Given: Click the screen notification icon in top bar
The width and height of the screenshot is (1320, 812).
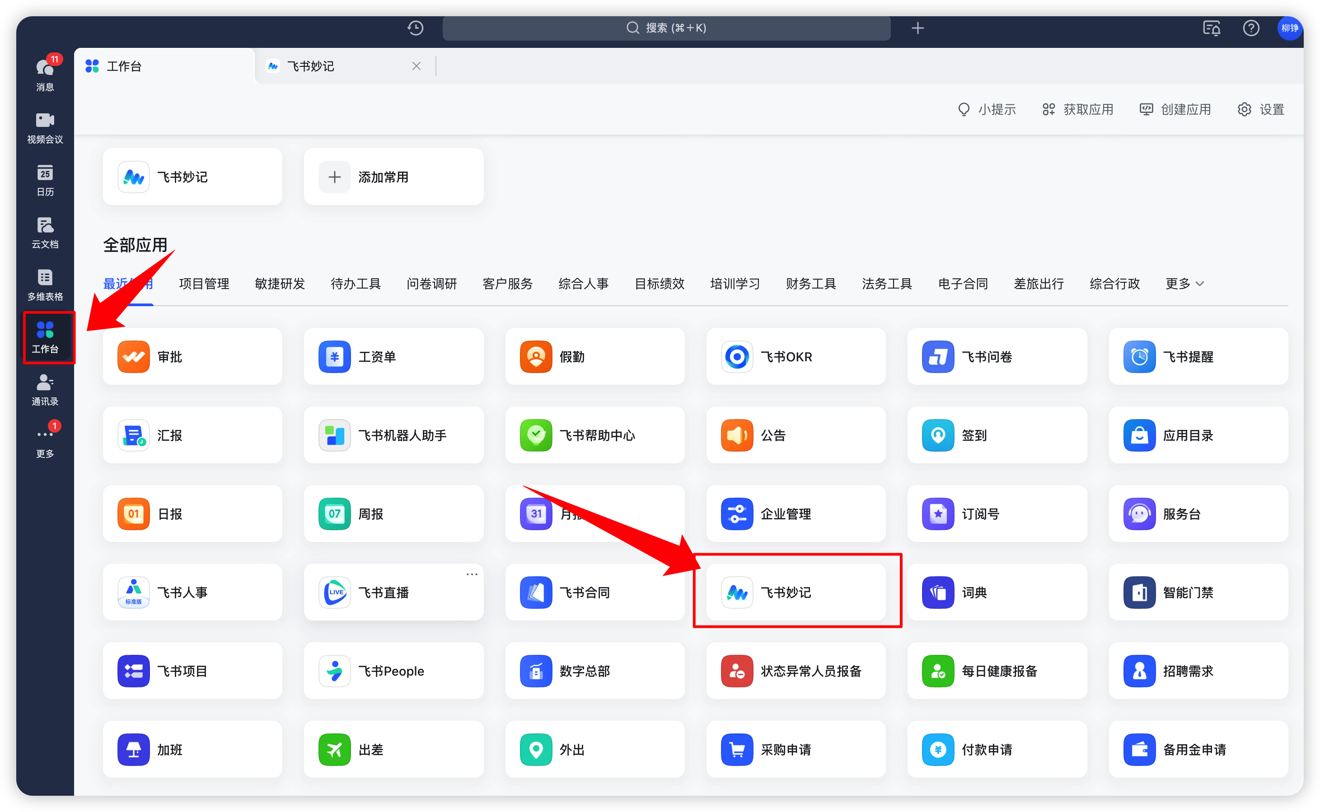Looking at the screenshot, I should coord(1212,28).
